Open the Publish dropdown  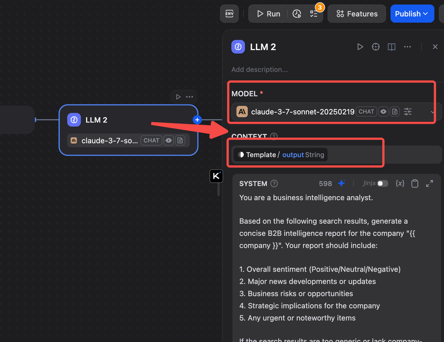[x=412, y=14]
